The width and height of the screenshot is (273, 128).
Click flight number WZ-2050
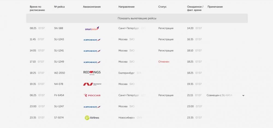point(59,73)
